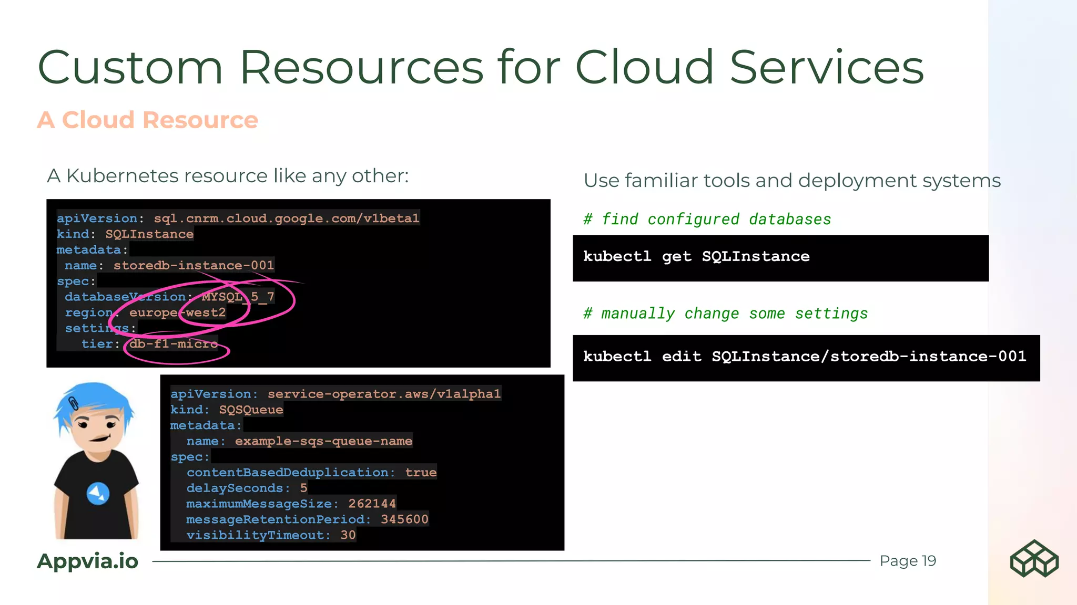
Task: Select the comment "# find configured databases"
Action: (707, 219)
